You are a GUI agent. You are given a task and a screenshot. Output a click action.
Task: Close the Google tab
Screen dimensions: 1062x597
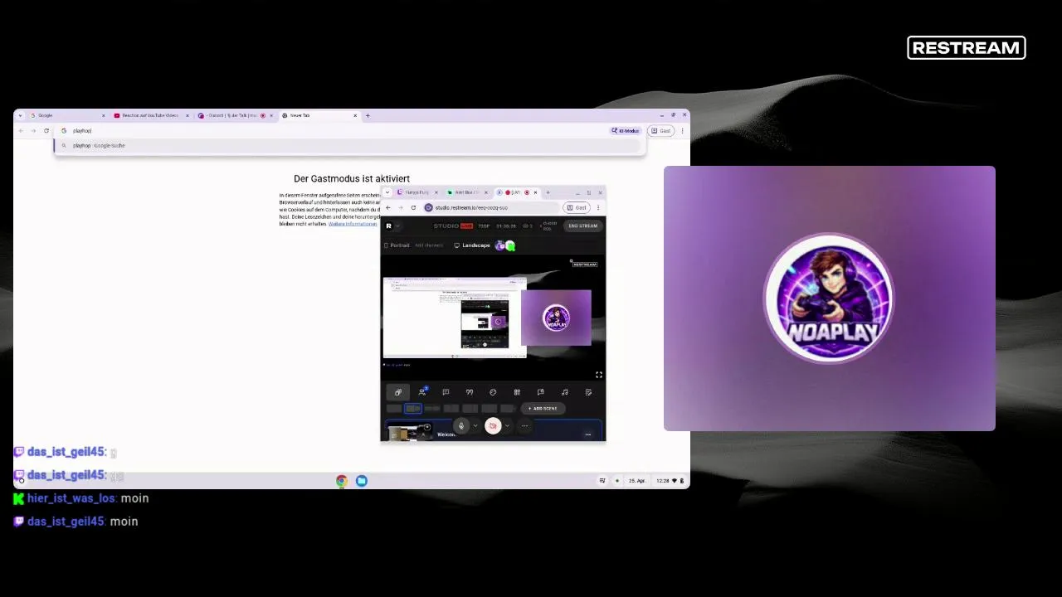click(x=104, y=115)
